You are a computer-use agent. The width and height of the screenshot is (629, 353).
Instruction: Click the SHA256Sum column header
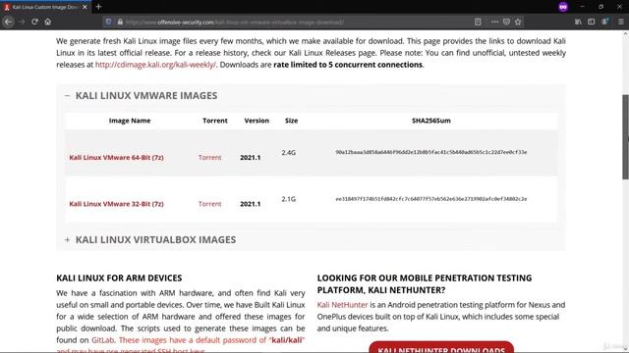(431, 121)
